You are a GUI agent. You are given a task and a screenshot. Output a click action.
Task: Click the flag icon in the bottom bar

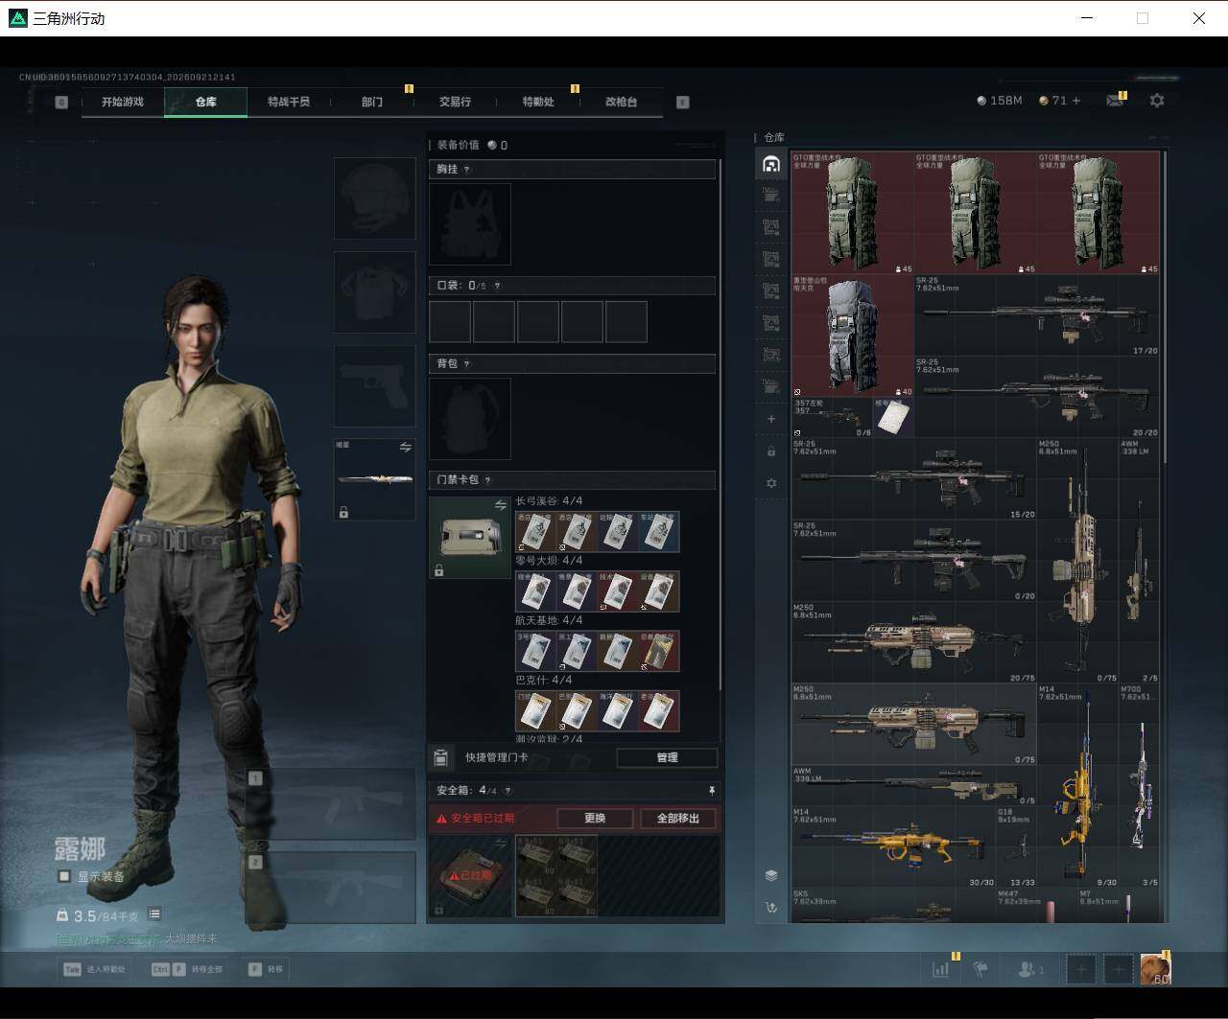click(x=980, y=969)
